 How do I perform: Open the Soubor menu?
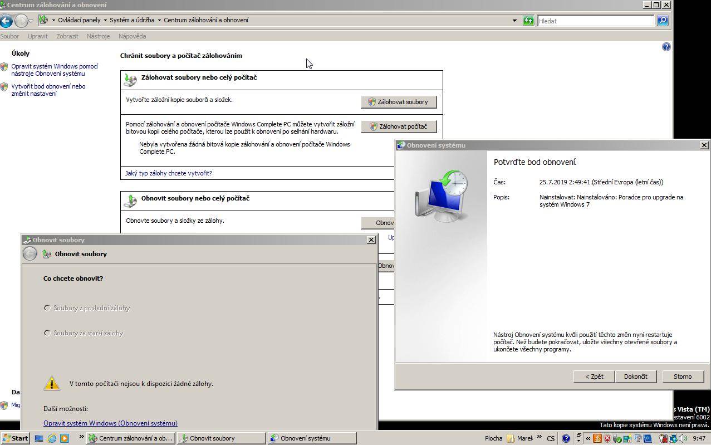point(9,36)
